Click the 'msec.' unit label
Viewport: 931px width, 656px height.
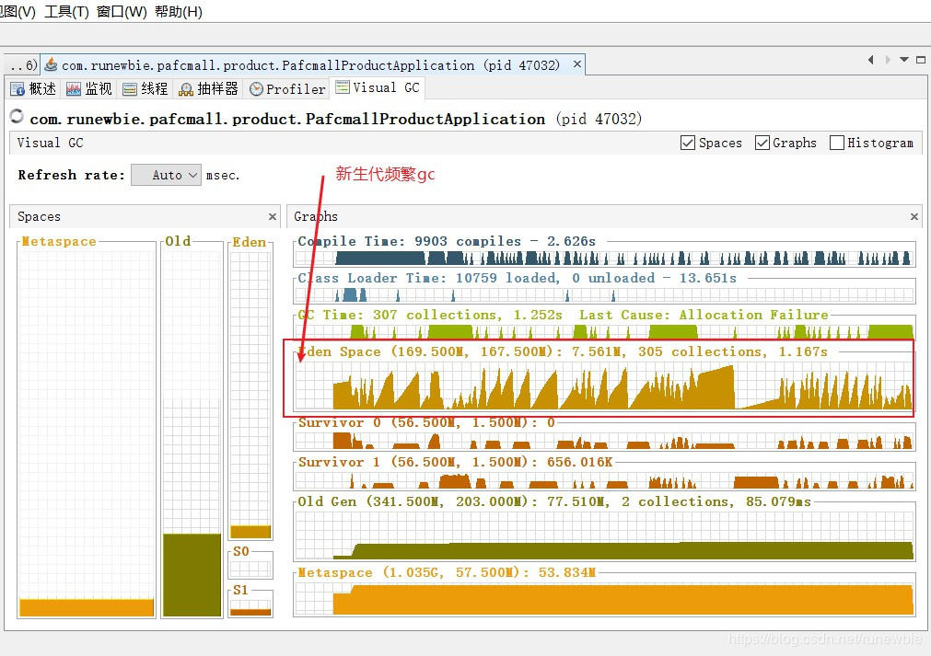coord(223,176)
